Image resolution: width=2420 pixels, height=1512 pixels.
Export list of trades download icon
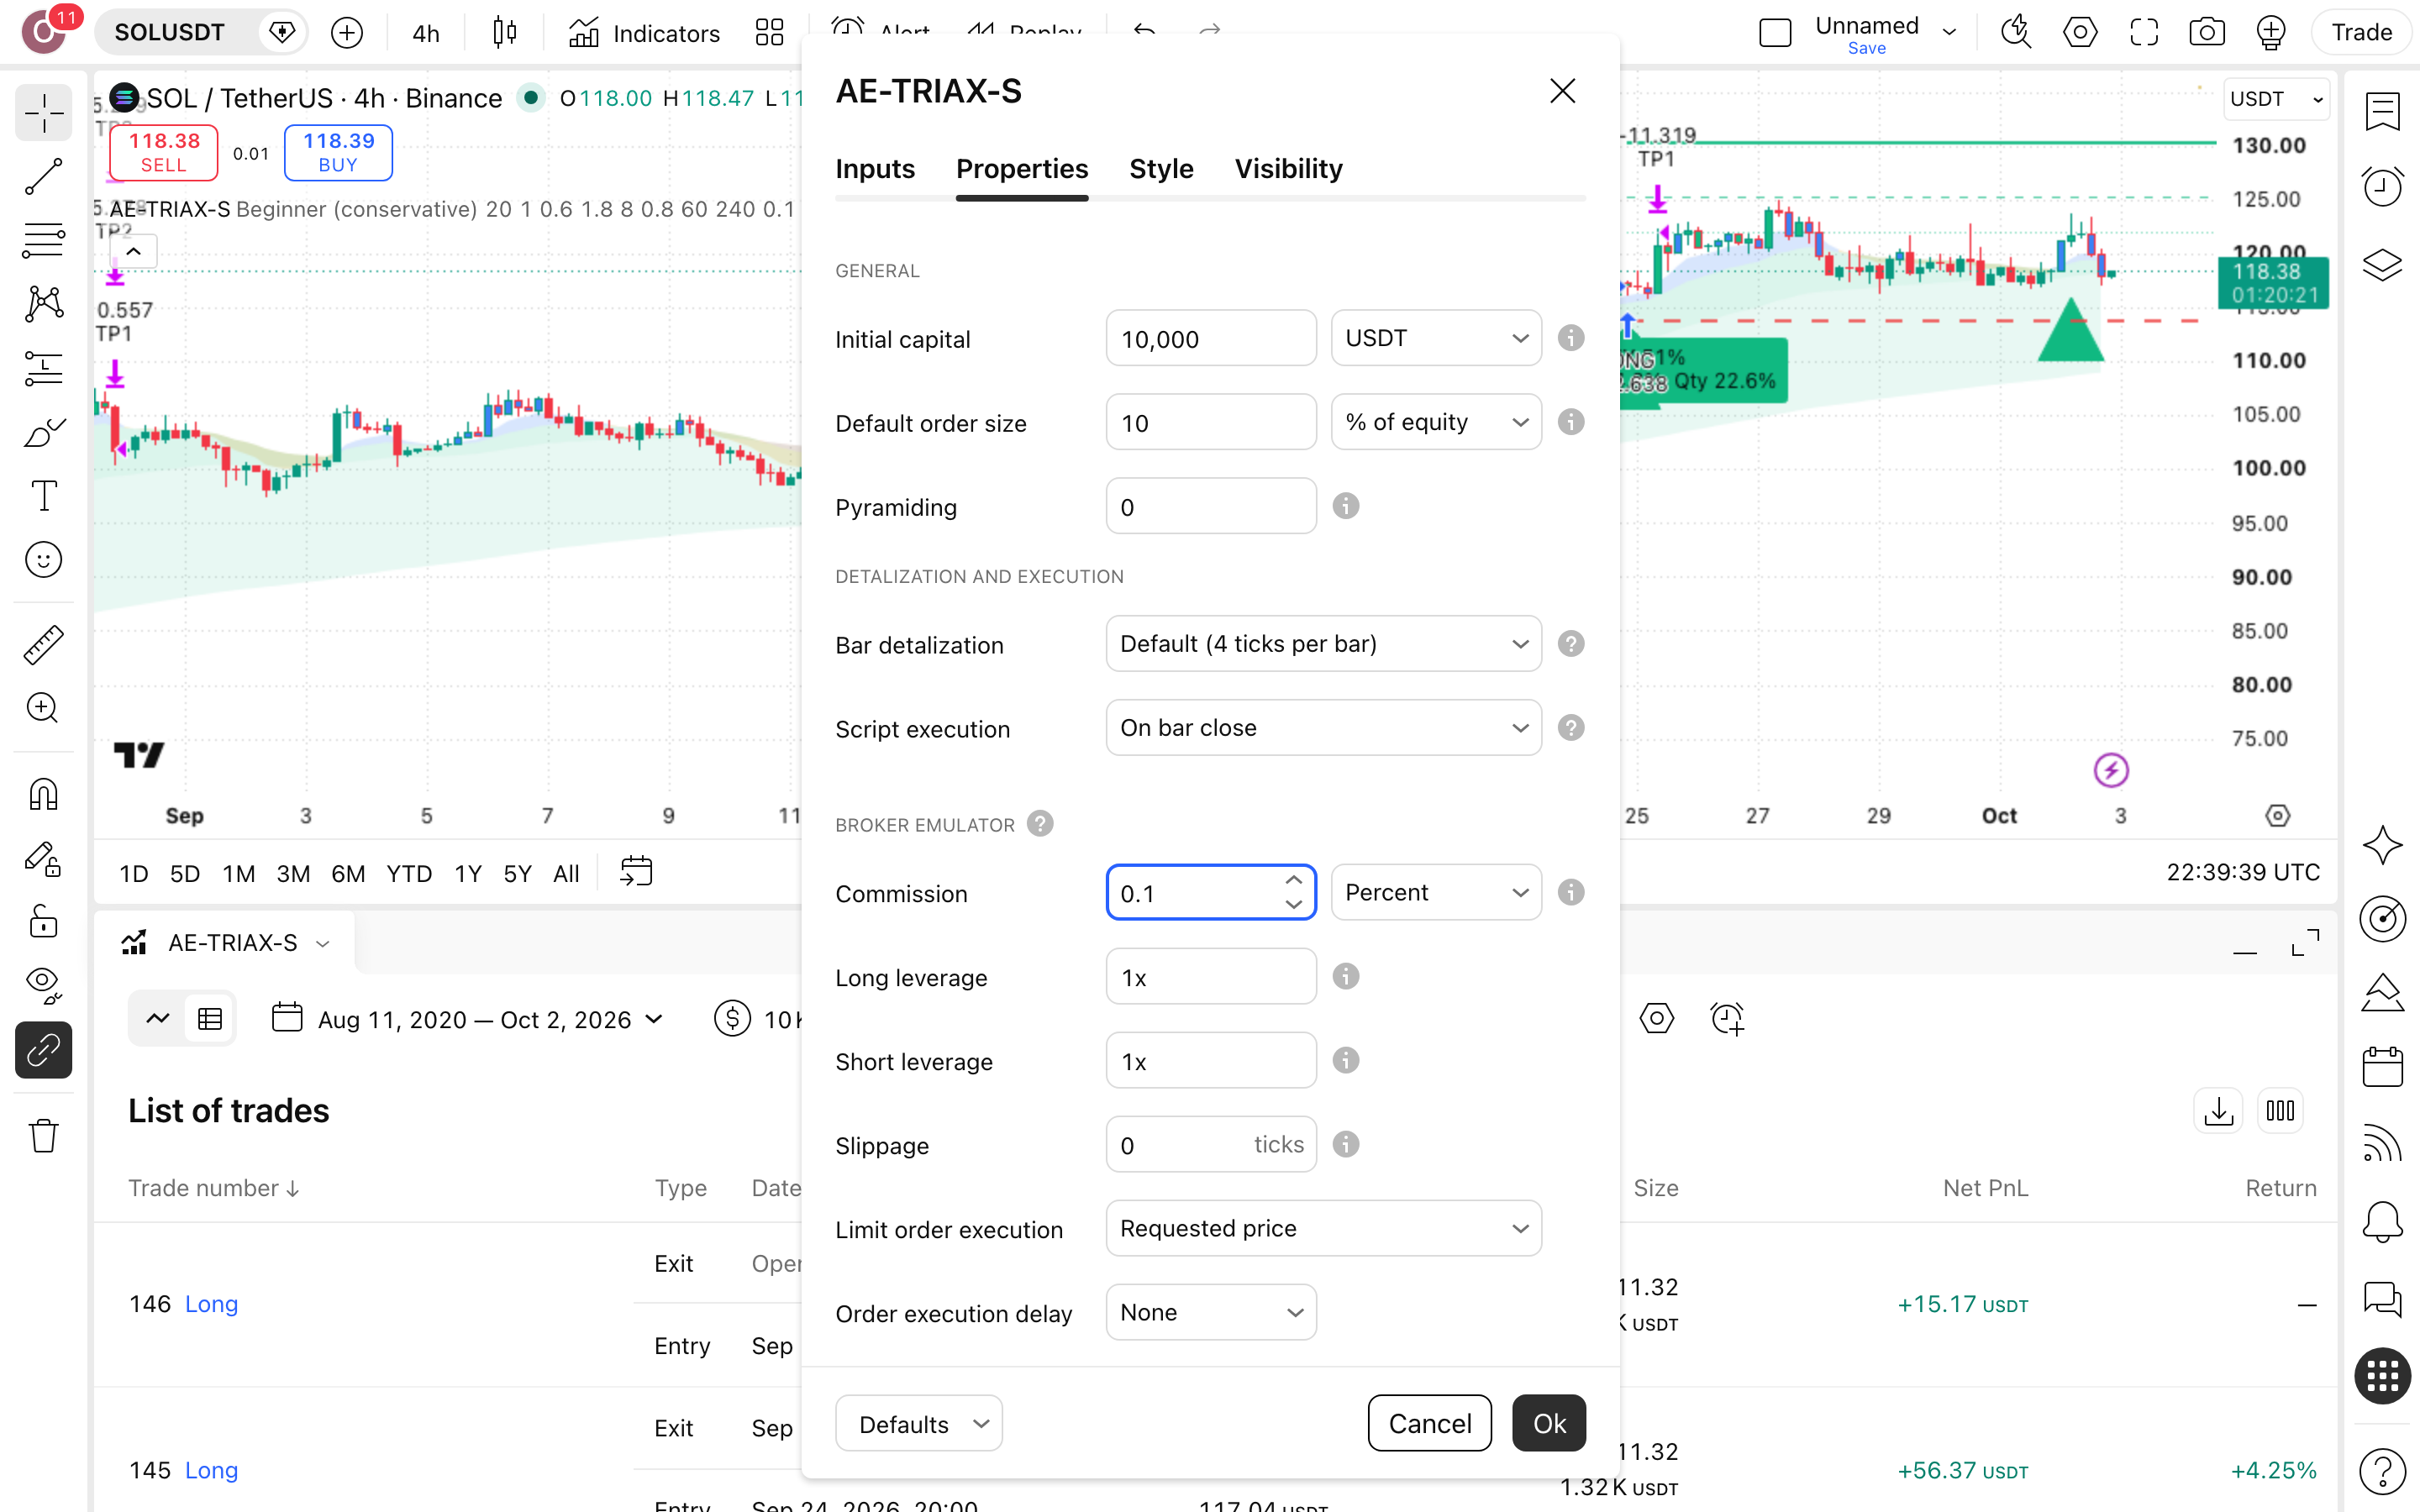click(x=2218, y=1110)
